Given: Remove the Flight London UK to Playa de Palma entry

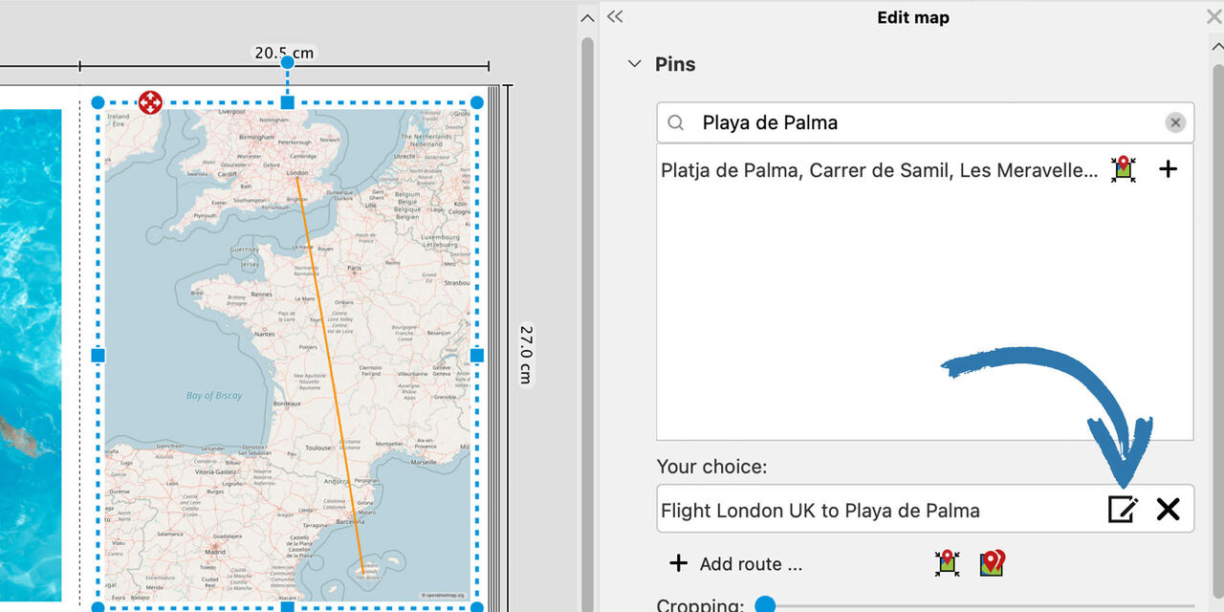Looking at the screenshot, I should pyautogui.click(x=1168, y=509).
